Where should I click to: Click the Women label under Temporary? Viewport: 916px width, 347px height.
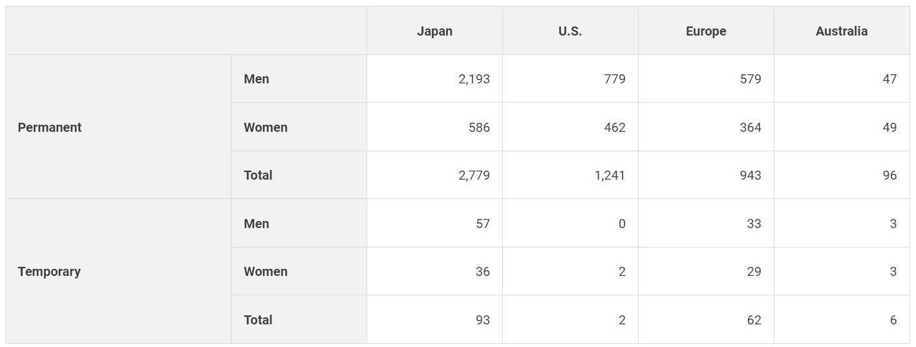(x=266, y=271)
